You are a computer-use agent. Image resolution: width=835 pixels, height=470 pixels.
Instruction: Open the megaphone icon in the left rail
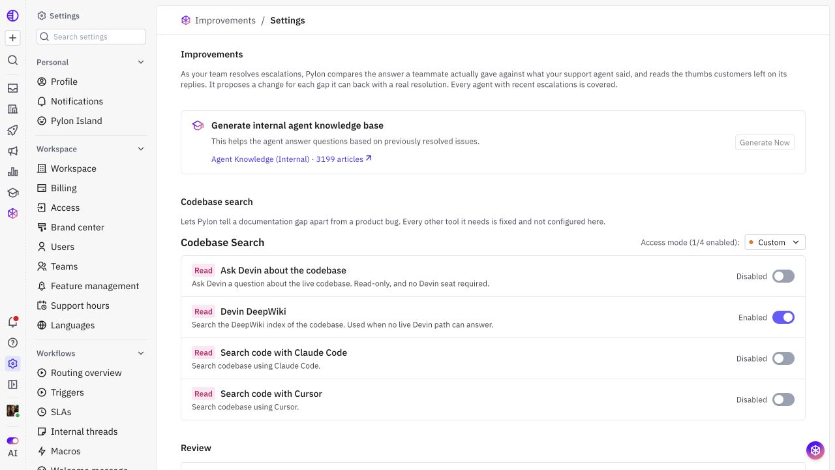12,151
